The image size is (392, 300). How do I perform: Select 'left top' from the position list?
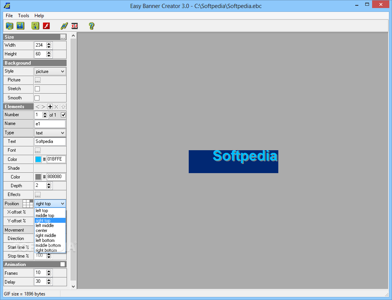(x=50, y=211)
